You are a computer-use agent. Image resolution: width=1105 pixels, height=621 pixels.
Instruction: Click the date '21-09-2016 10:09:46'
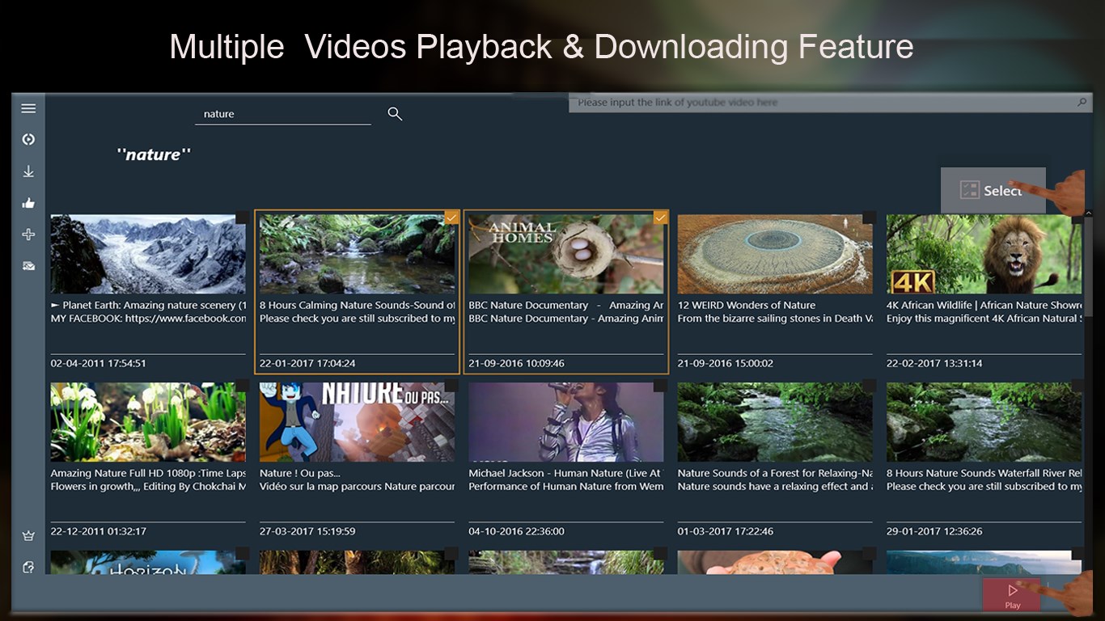pos(517,364)
